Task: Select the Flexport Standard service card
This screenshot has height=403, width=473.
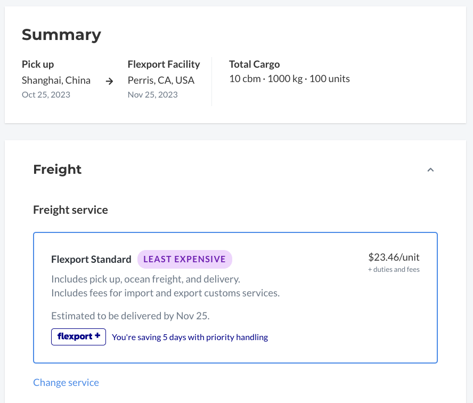Action: click(235, 297)
